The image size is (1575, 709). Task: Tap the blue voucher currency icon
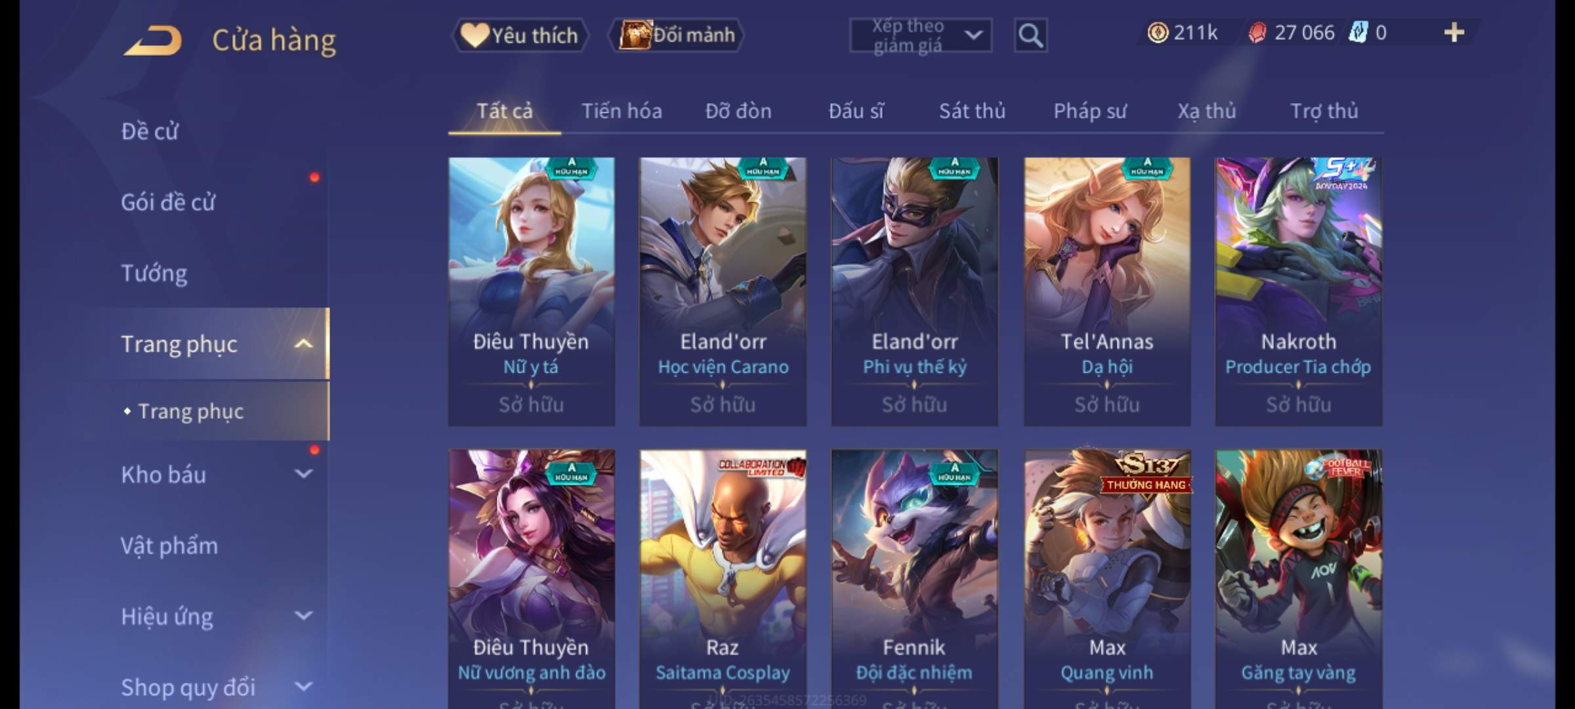click(x=1357, y=32)
